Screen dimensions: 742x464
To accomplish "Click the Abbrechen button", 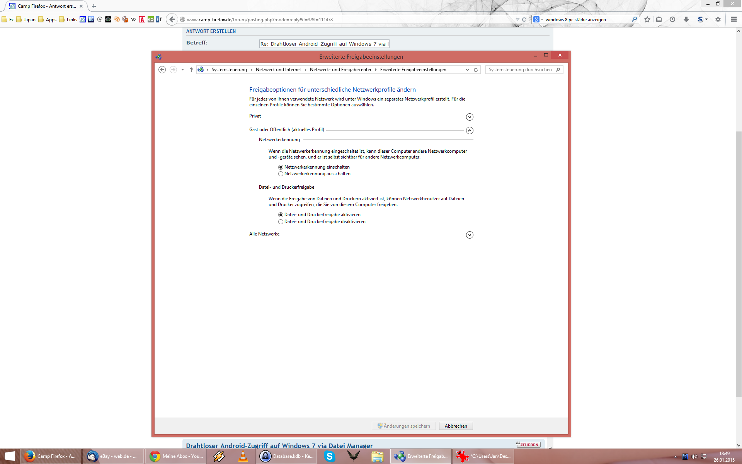I will (x=456, y=426).
